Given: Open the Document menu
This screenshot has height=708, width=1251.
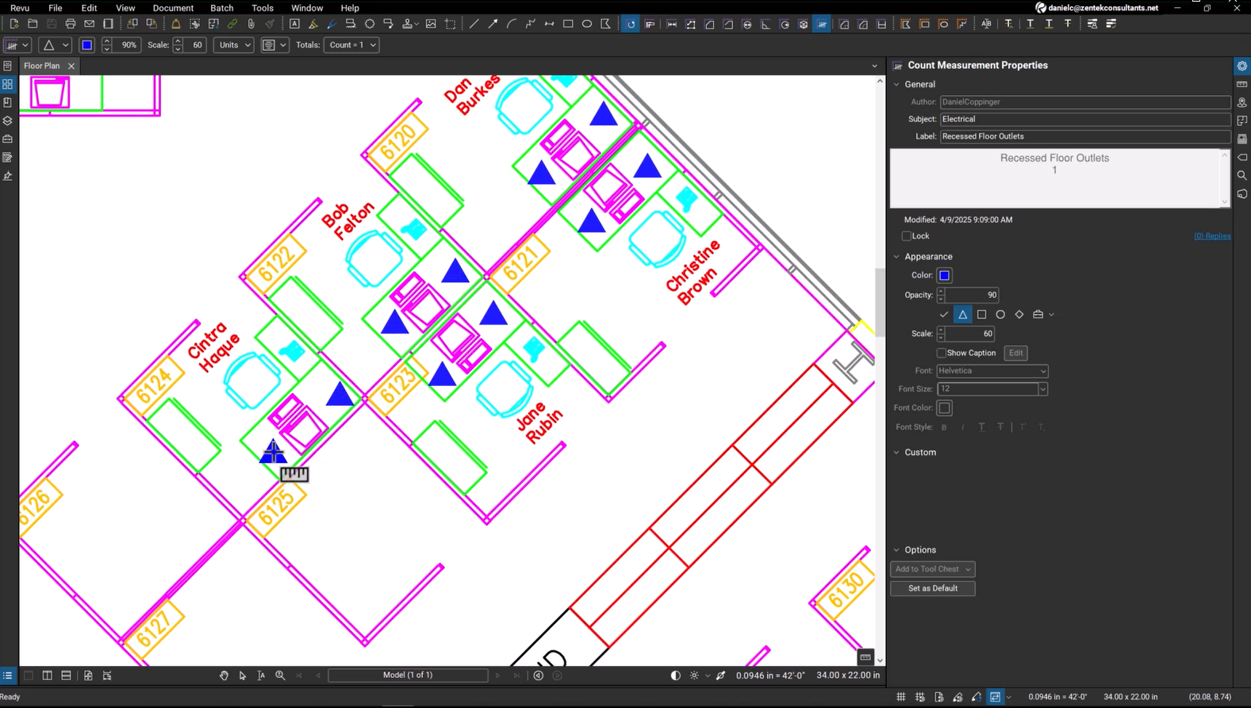Looking at the screenshot, I should 173,8.
